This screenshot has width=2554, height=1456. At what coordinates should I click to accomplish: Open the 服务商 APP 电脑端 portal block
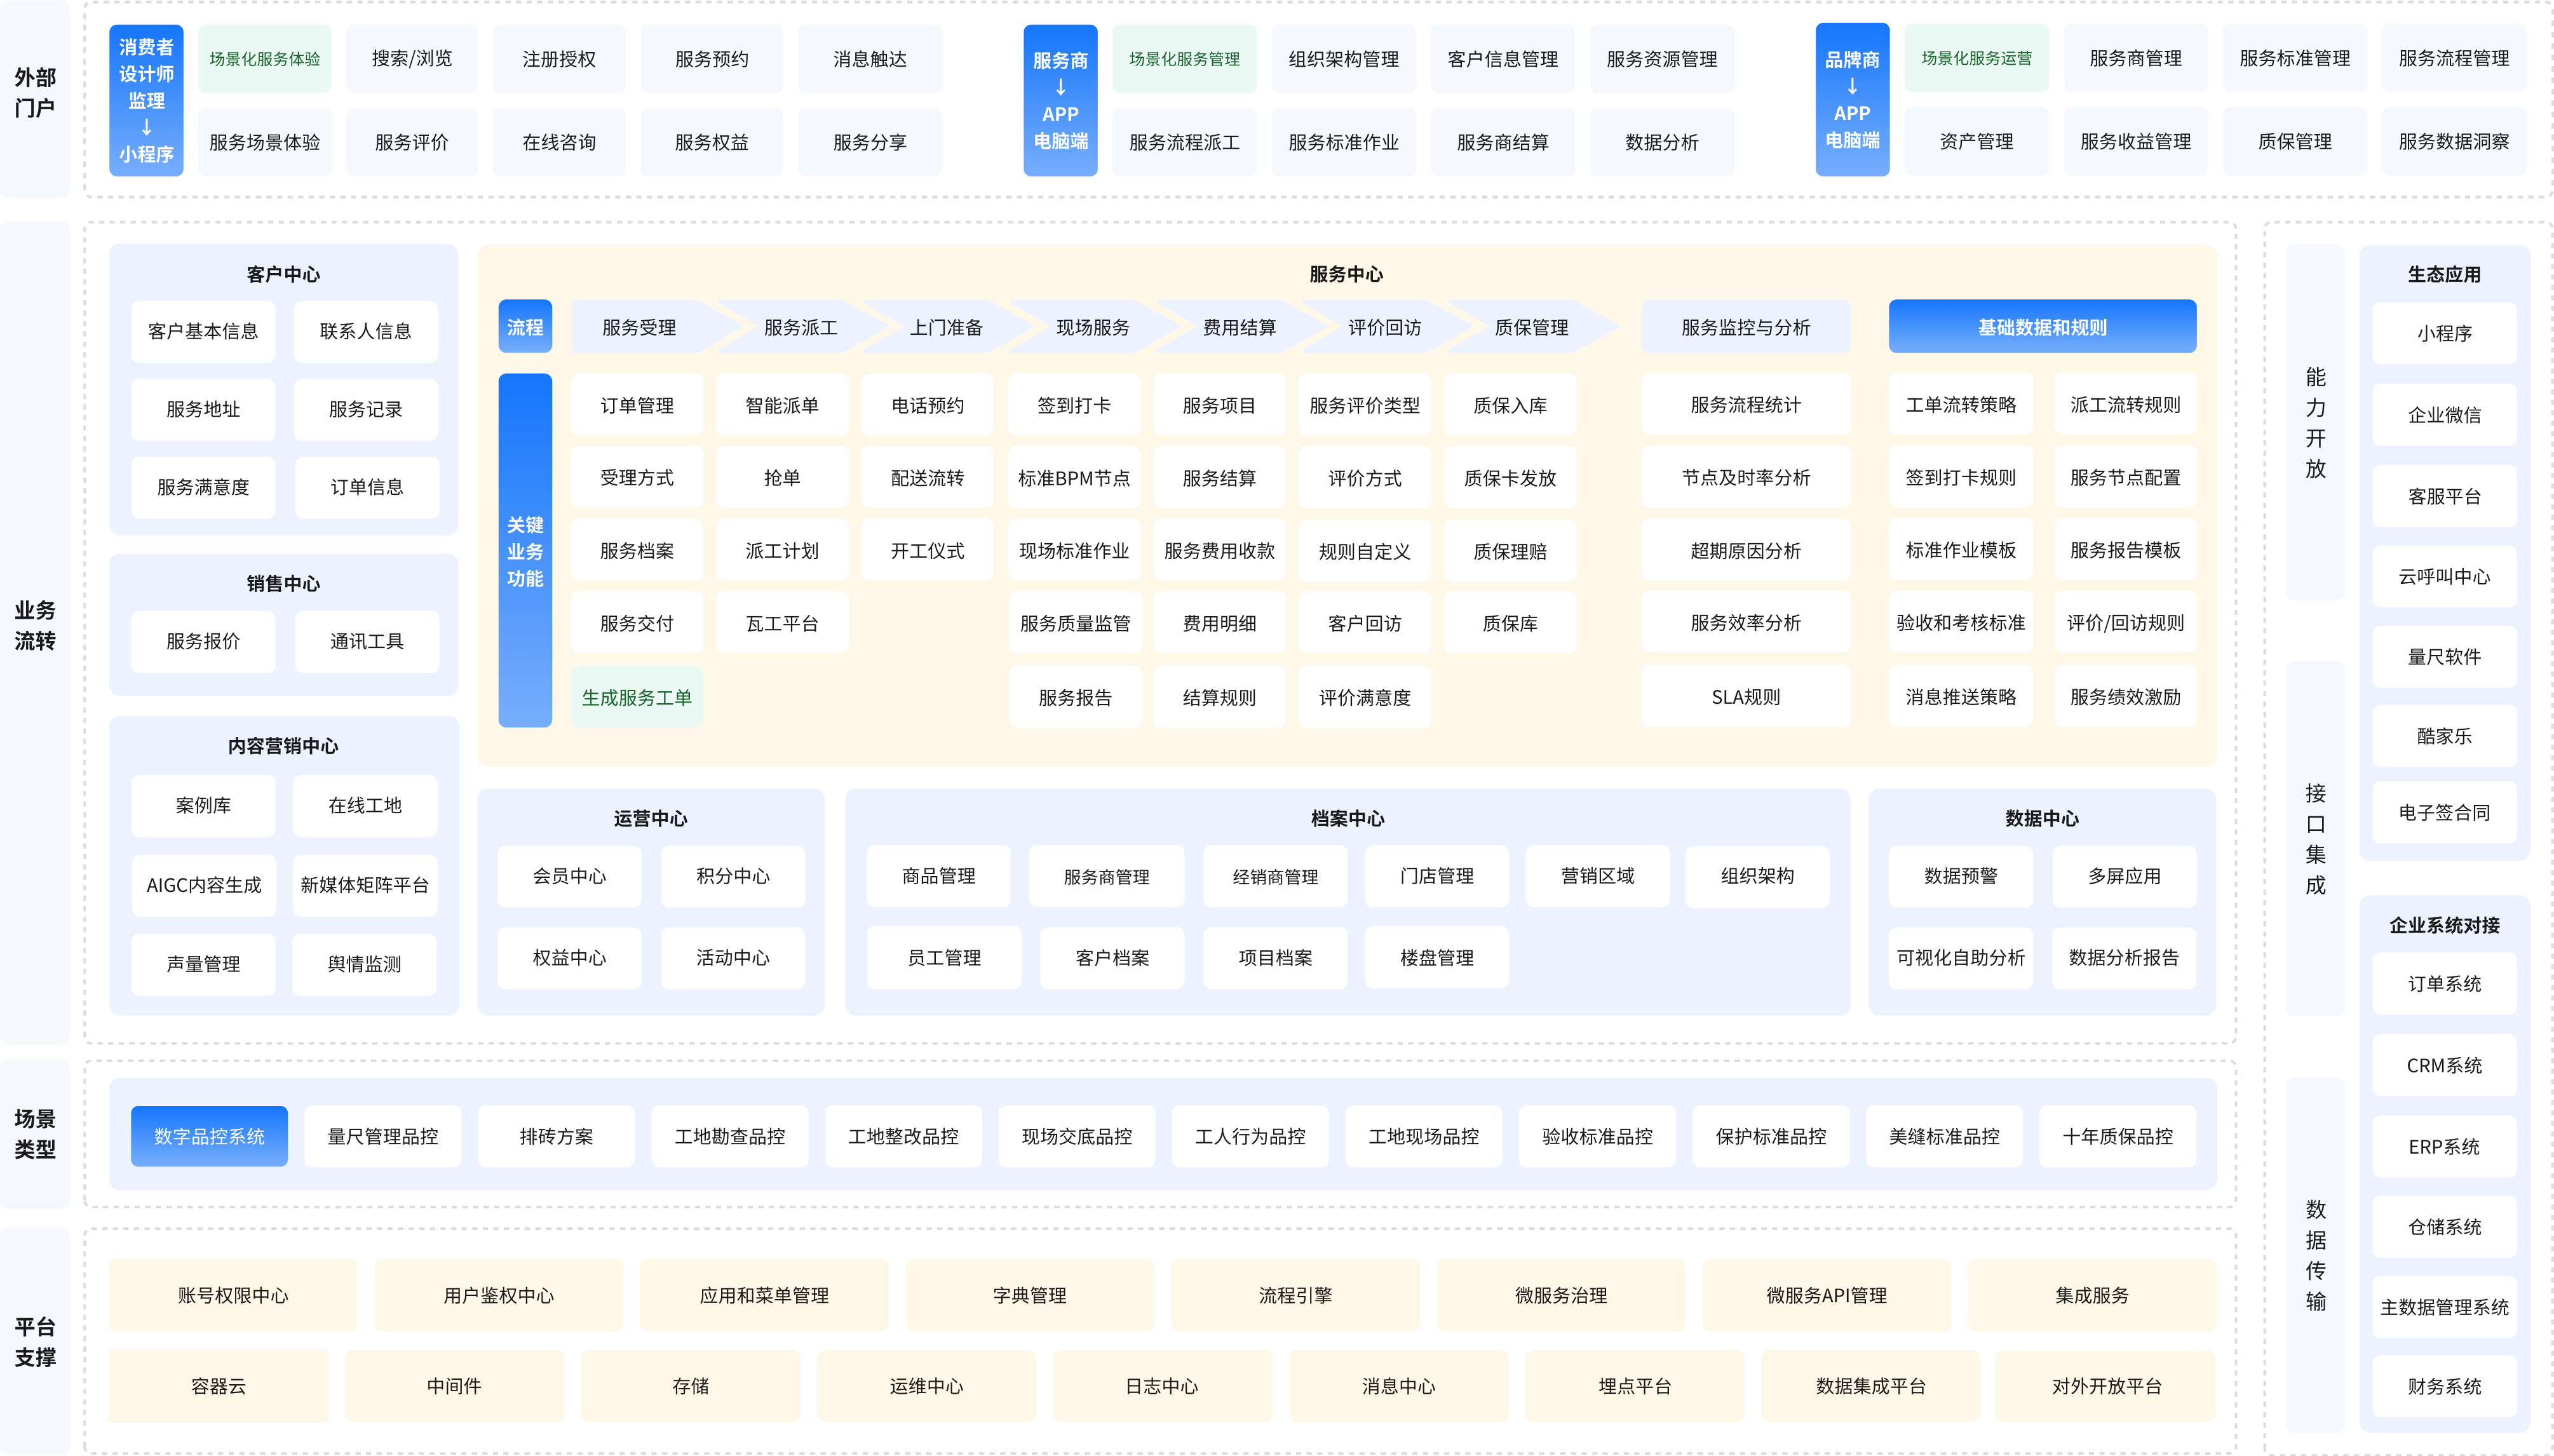[x=1060, y=100]
